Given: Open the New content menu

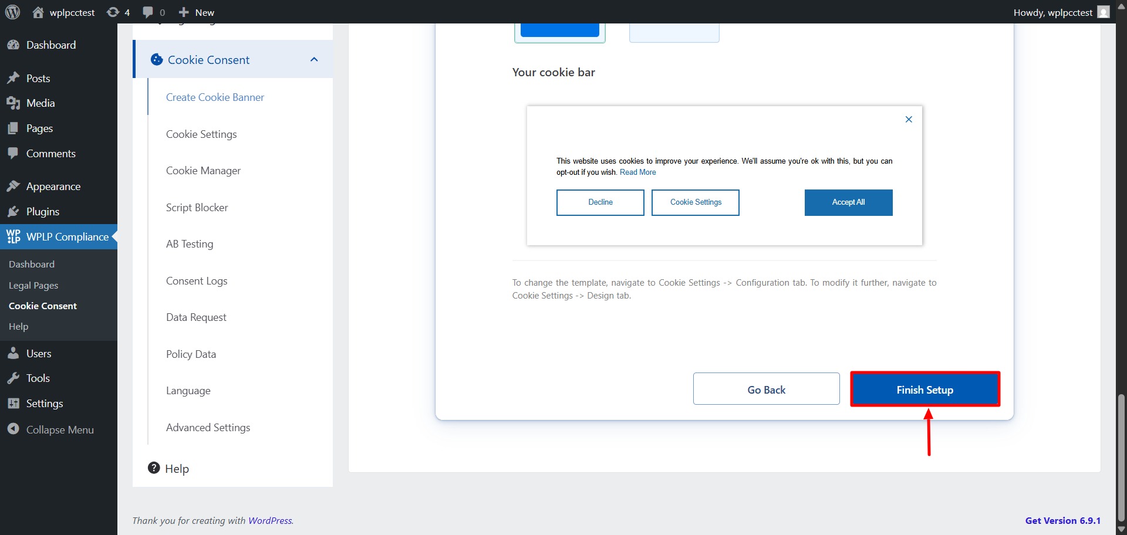Looking at the screenshot, I should coord(197,12).
